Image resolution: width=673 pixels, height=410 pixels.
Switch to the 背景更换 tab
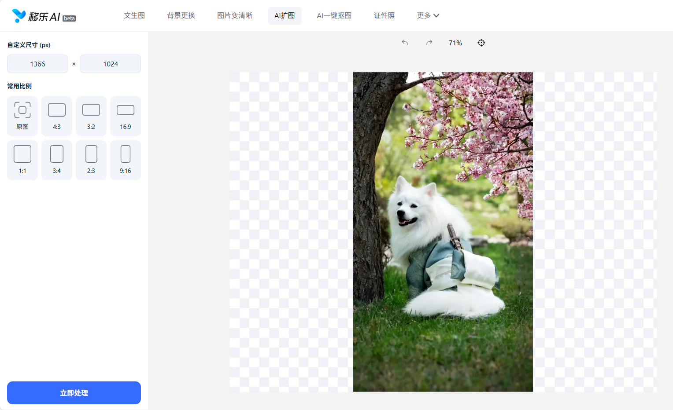[181, 15]
